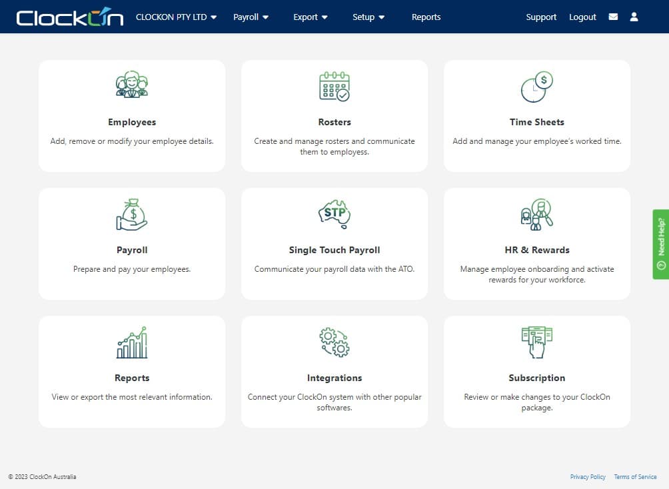Select the HR & Rewards card title
The height and width of the screenshot is (489, 669).
[x=537, y=250]
